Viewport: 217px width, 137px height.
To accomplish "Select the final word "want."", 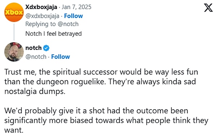I will coord(14,130).
